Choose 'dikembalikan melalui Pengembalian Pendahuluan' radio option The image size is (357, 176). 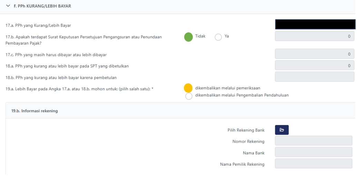pos(189,96)
